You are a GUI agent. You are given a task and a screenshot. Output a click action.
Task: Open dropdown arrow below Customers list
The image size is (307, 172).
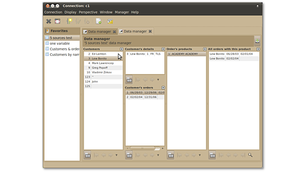tap(116, 155)
